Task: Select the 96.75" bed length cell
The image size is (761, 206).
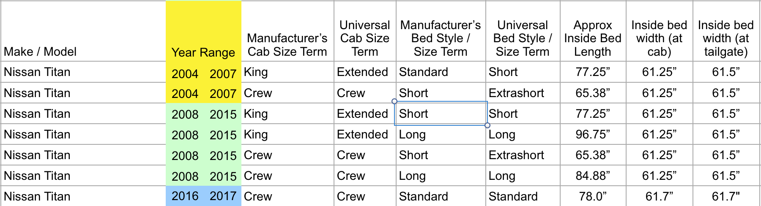Action: pyautogui.click(x=592, y=135)
